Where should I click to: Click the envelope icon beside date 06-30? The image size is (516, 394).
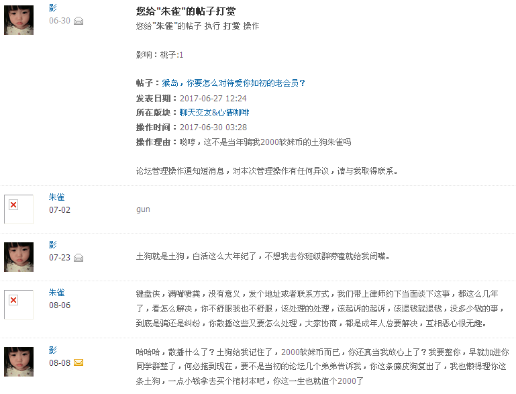[79, 21]
